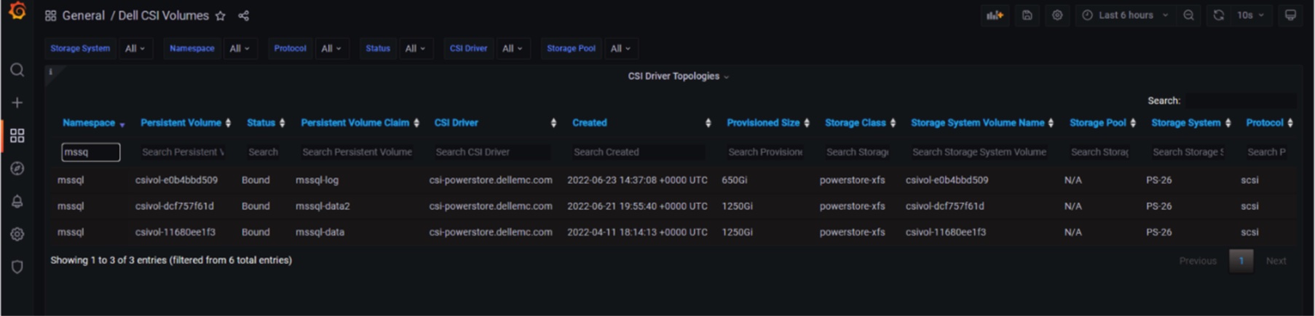
Task: Open the 10s refresh interval dropdown
Action: pos(1250,15)
